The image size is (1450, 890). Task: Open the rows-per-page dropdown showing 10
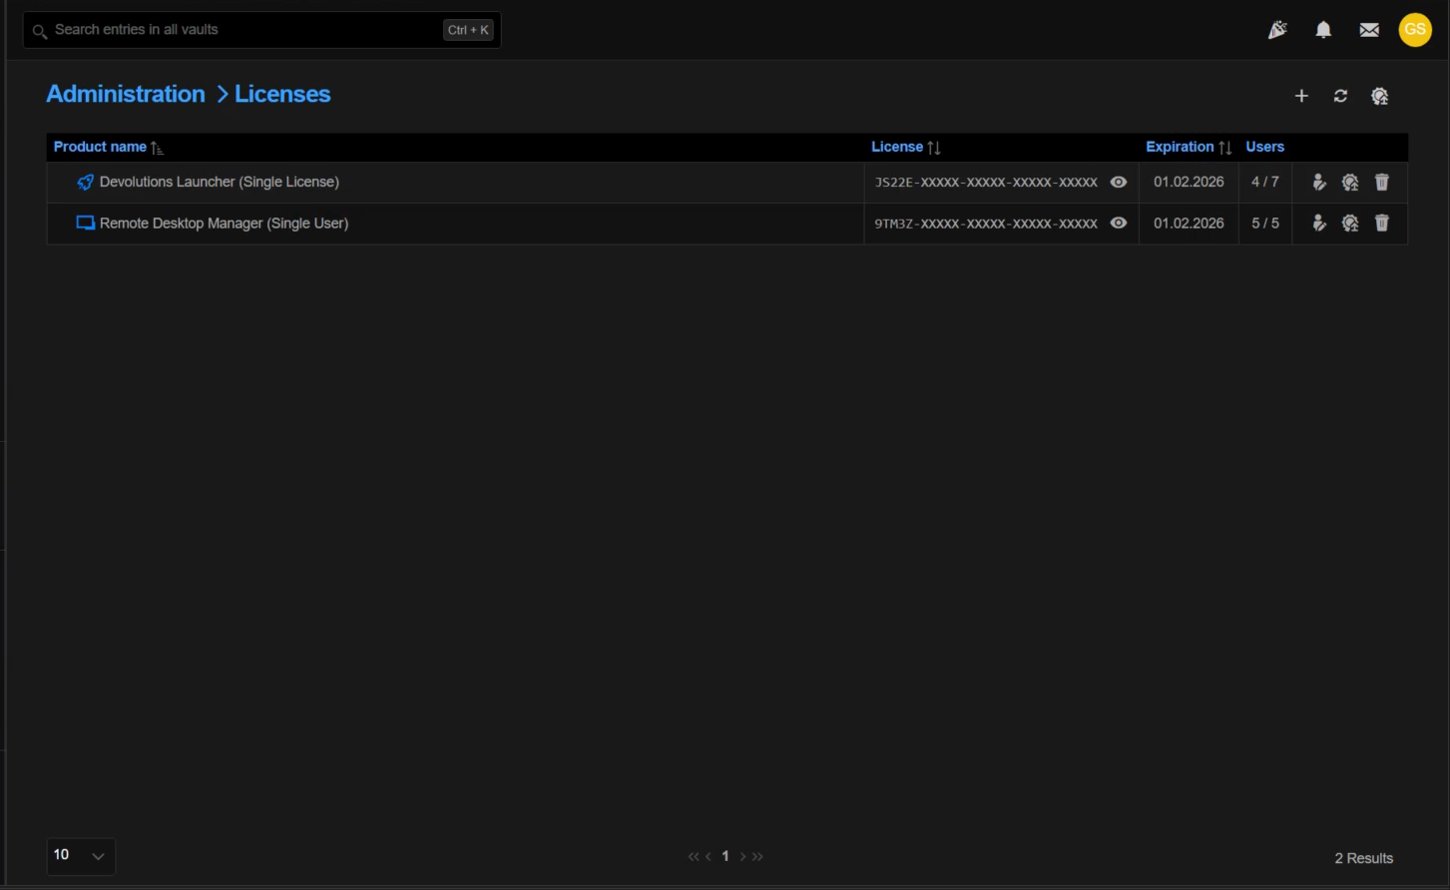(x=81, y=856)
